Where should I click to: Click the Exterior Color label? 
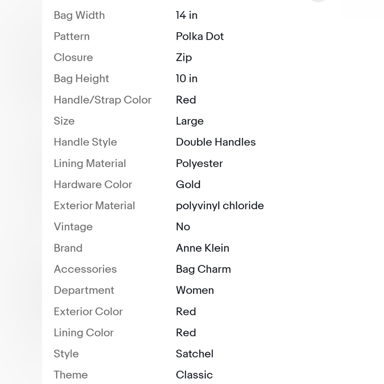(88, 311)
